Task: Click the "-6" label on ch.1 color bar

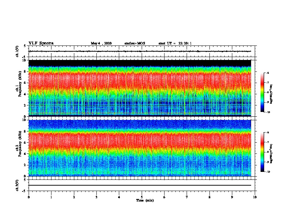Action: point(267,73)
